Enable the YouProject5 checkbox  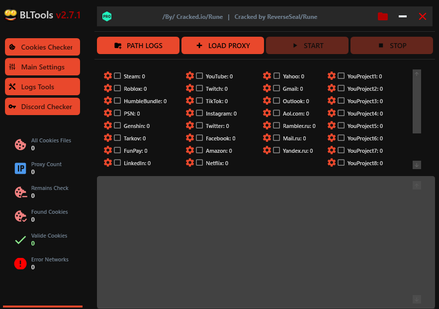(341, 125)
